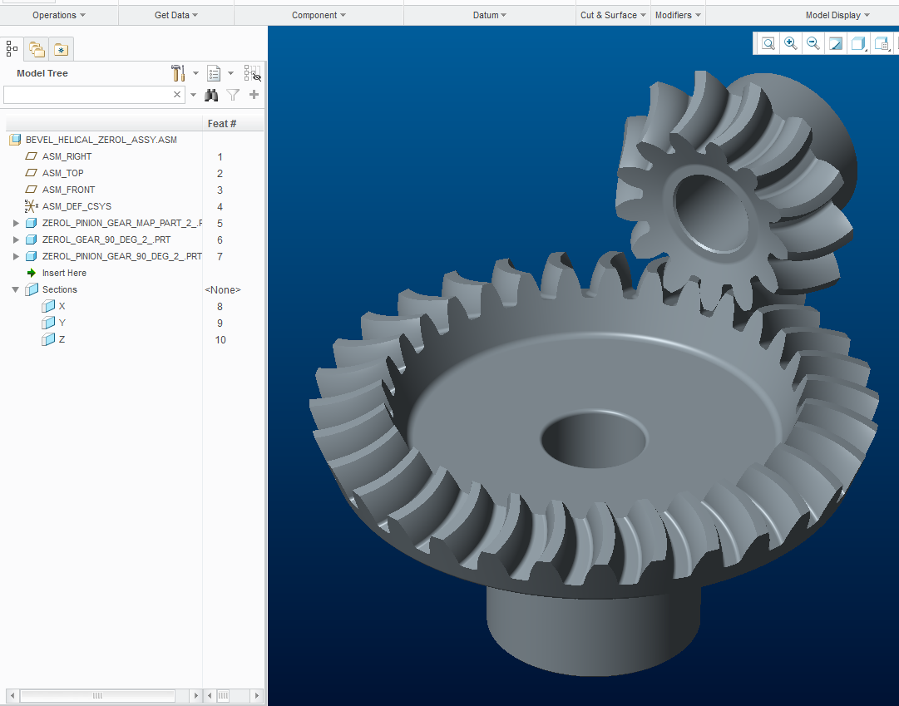Screen dimensions: 899x706
Task: Expand the ZEROL_GEAR_90_DEG_2 part node
Action: pos(16,239)
